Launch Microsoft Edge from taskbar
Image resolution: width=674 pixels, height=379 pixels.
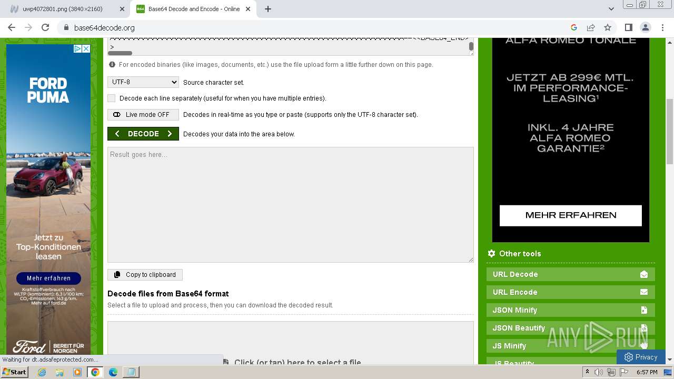click(x=113, y=372)
